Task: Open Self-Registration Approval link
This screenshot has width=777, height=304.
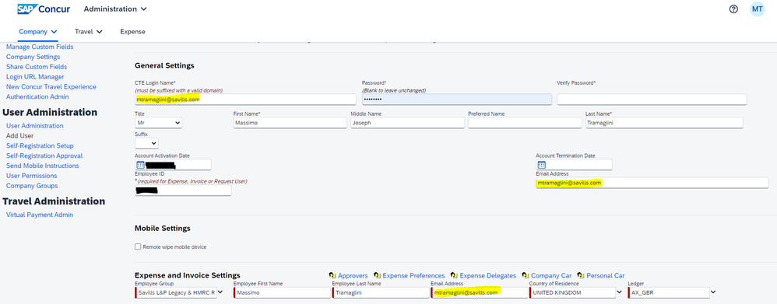Action: click(x=44, y=155)
